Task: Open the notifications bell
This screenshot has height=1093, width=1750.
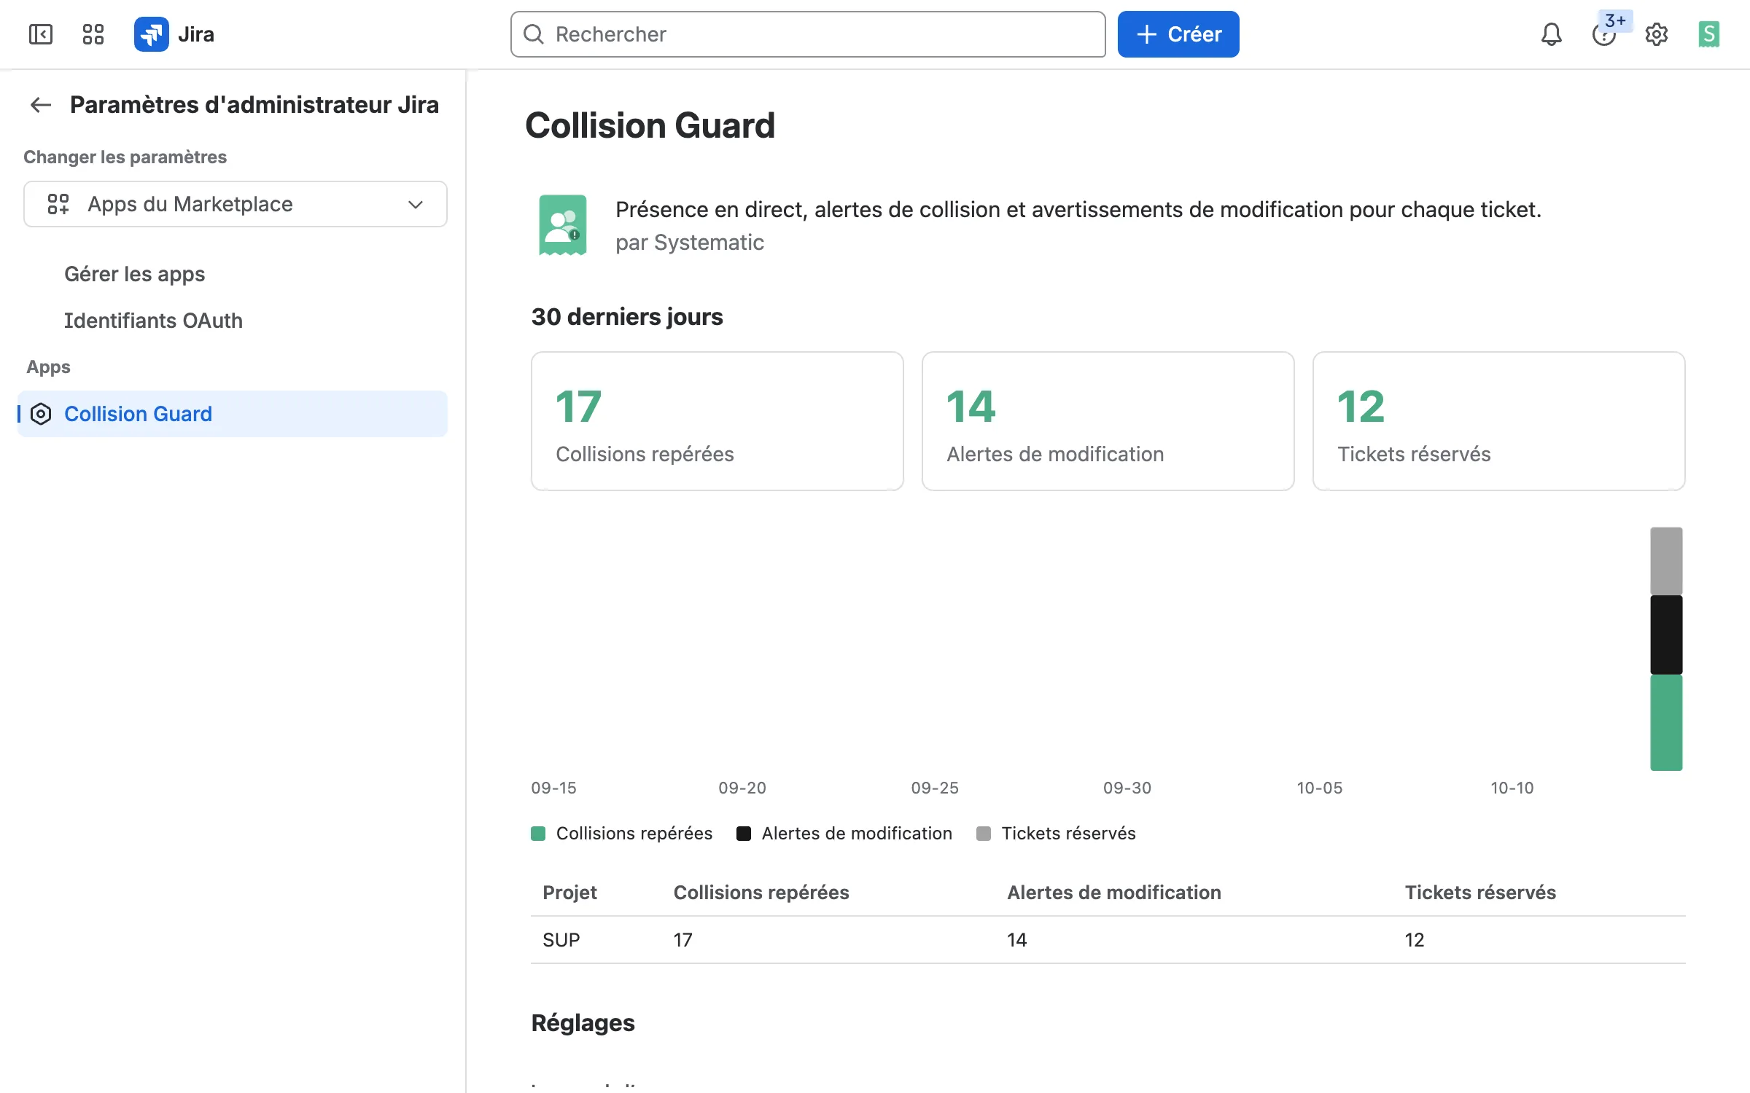Action: click(1552, 34)
